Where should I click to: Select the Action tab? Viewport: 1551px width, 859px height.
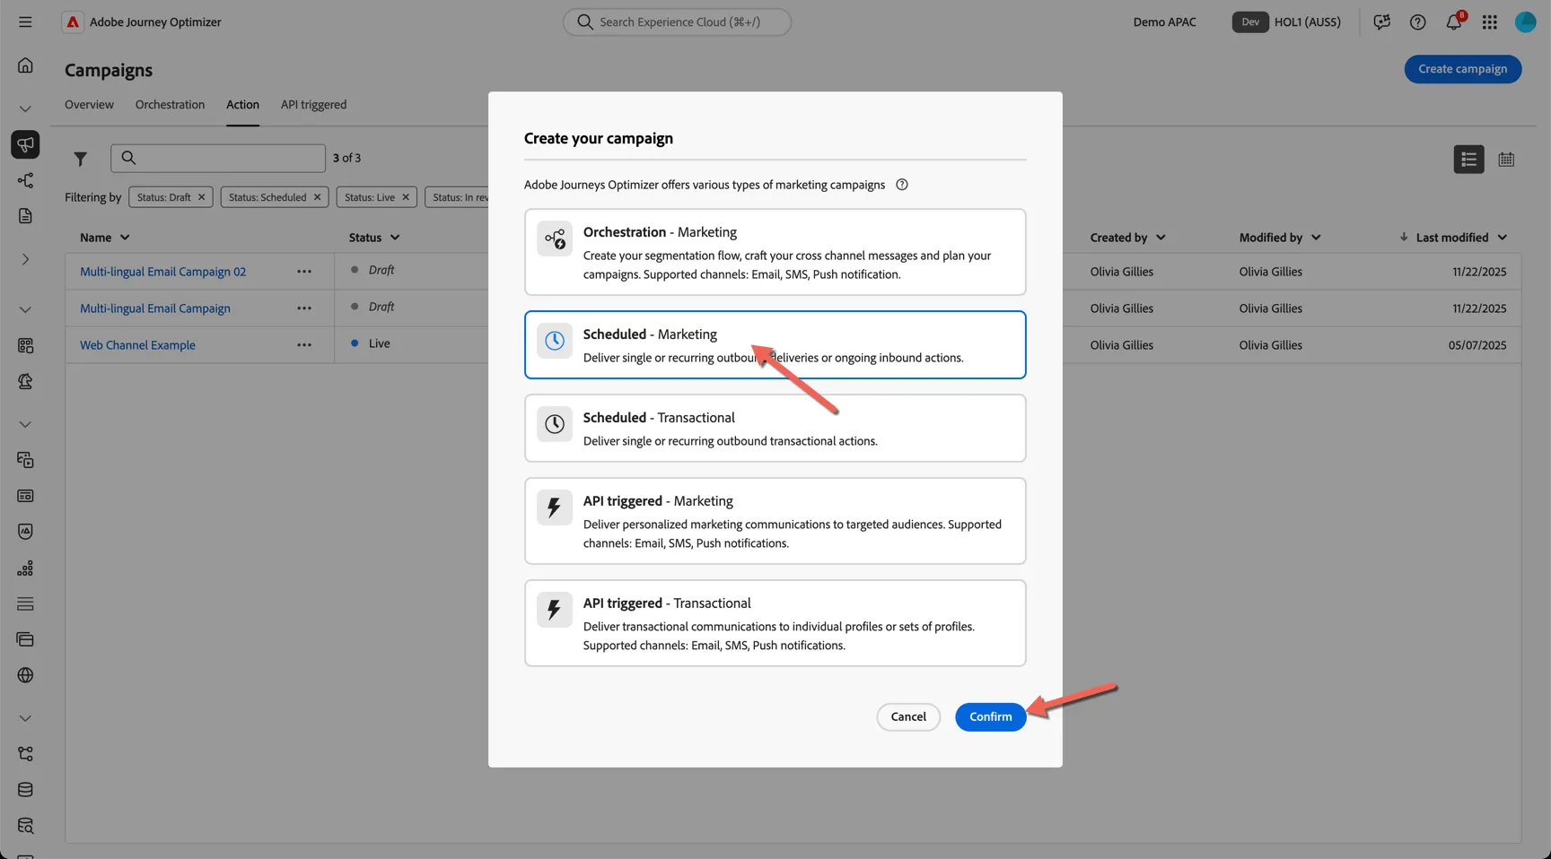[x=242, y=105]
